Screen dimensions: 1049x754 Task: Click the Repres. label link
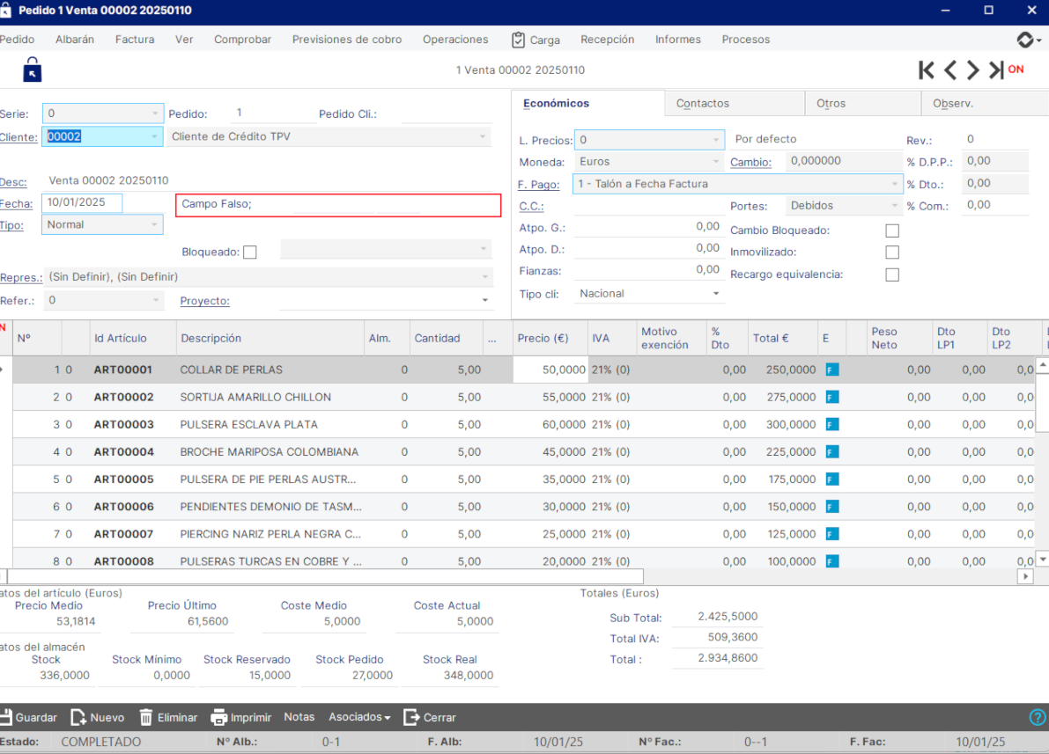point(21,277)
